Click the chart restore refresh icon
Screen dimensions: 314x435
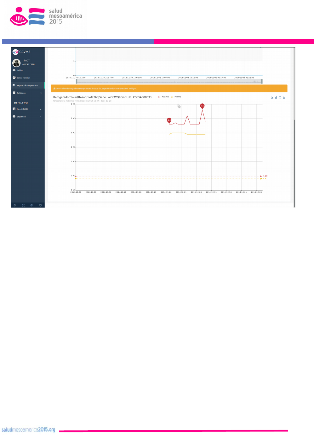point(280,97)
